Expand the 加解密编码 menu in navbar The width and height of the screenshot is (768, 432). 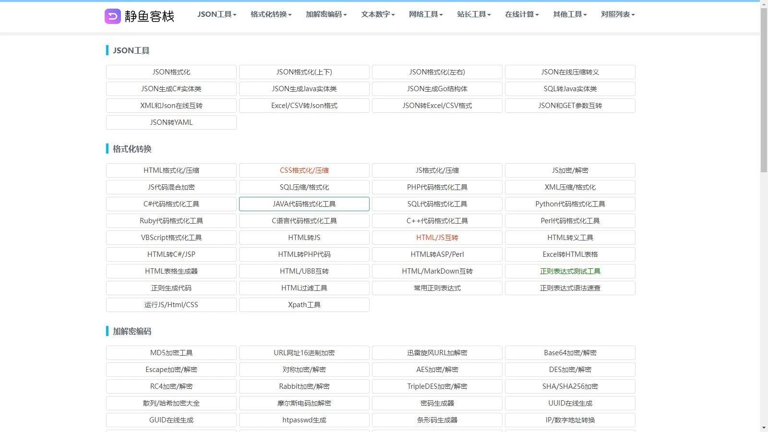[326, 14]
